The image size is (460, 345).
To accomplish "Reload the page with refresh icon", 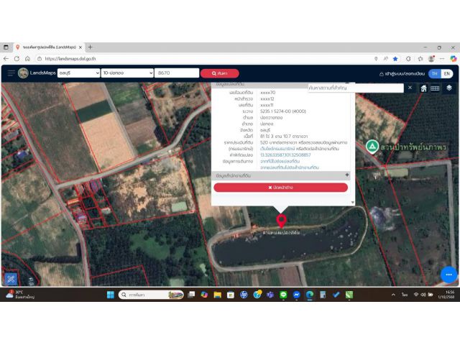I will 17,59.
